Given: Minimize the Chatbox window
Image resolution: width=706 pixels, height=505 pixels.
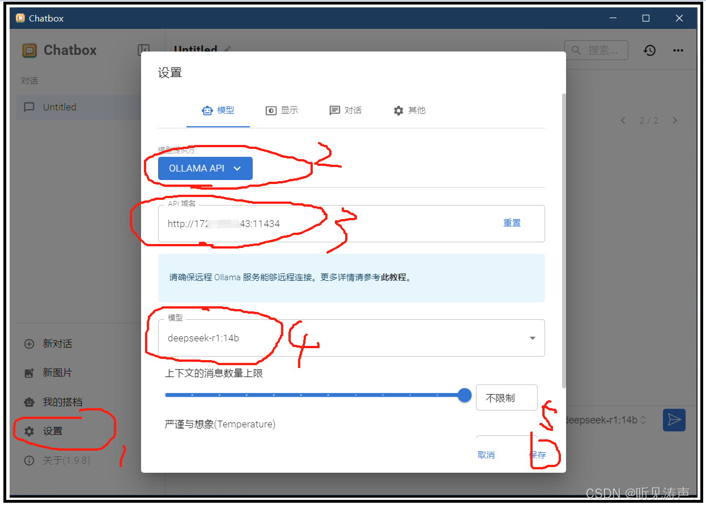Looking at the screenshot, I should point(612,18).
